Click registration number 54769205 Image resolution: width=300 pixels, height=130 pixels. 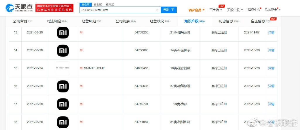[142, 32]
